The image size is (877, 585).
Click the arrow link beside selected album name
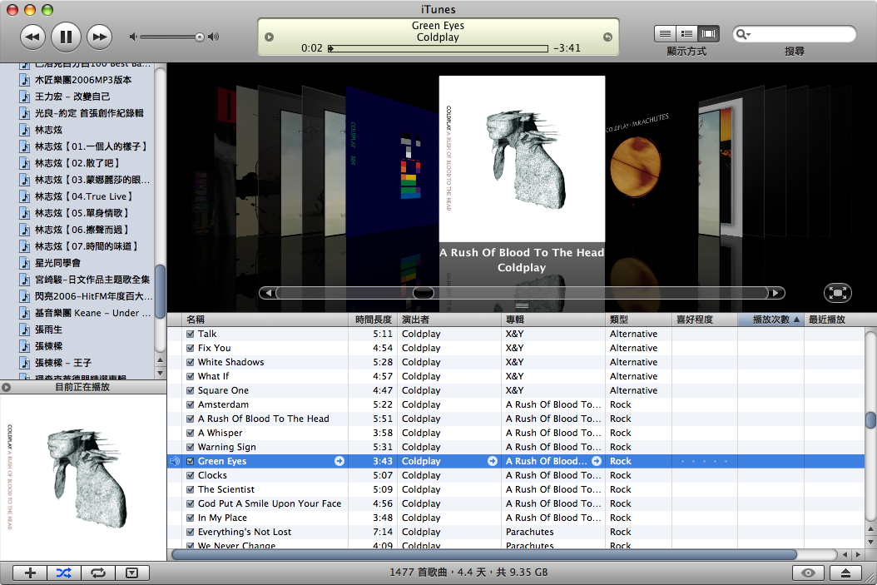tap(597, 461)
